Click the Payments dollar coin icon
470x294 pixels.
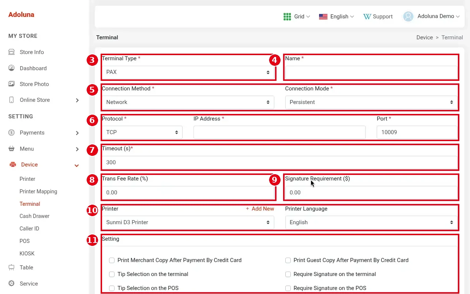(11, 132)
